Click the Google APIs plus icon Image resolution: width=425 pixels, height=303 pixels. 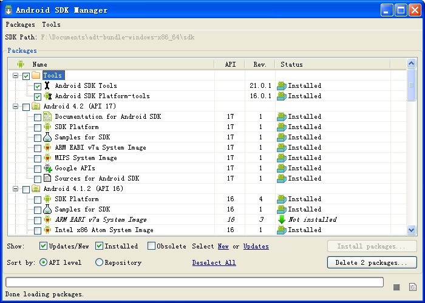point(48,168)
